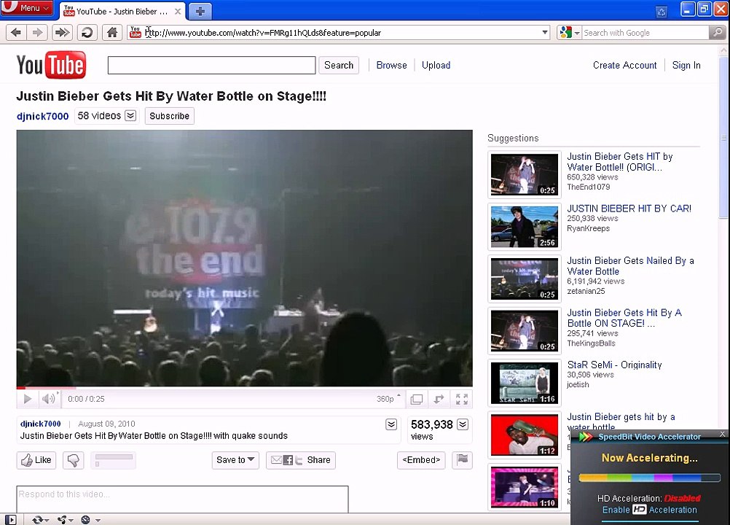Image resolution: width=730 pixels, height=525 pixels.
Task: Dislike the video with thumbs down
Action: click(73, 460)
